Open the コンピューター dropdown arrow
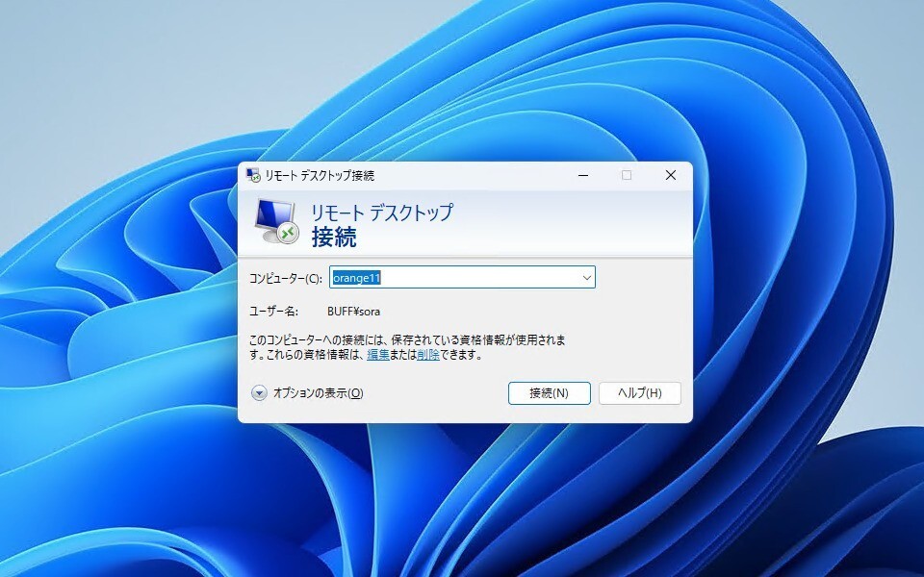This screenshot has width=924, height=577. [587, 277]
